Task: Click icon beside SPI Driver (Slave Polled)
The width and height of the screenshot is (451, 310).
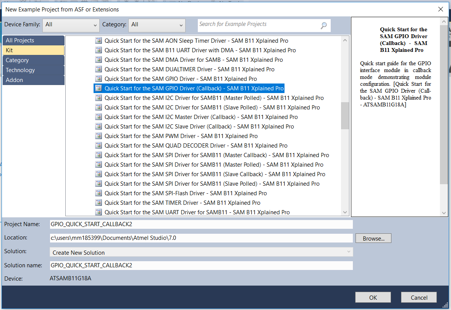Action: [x=99, y=183]
